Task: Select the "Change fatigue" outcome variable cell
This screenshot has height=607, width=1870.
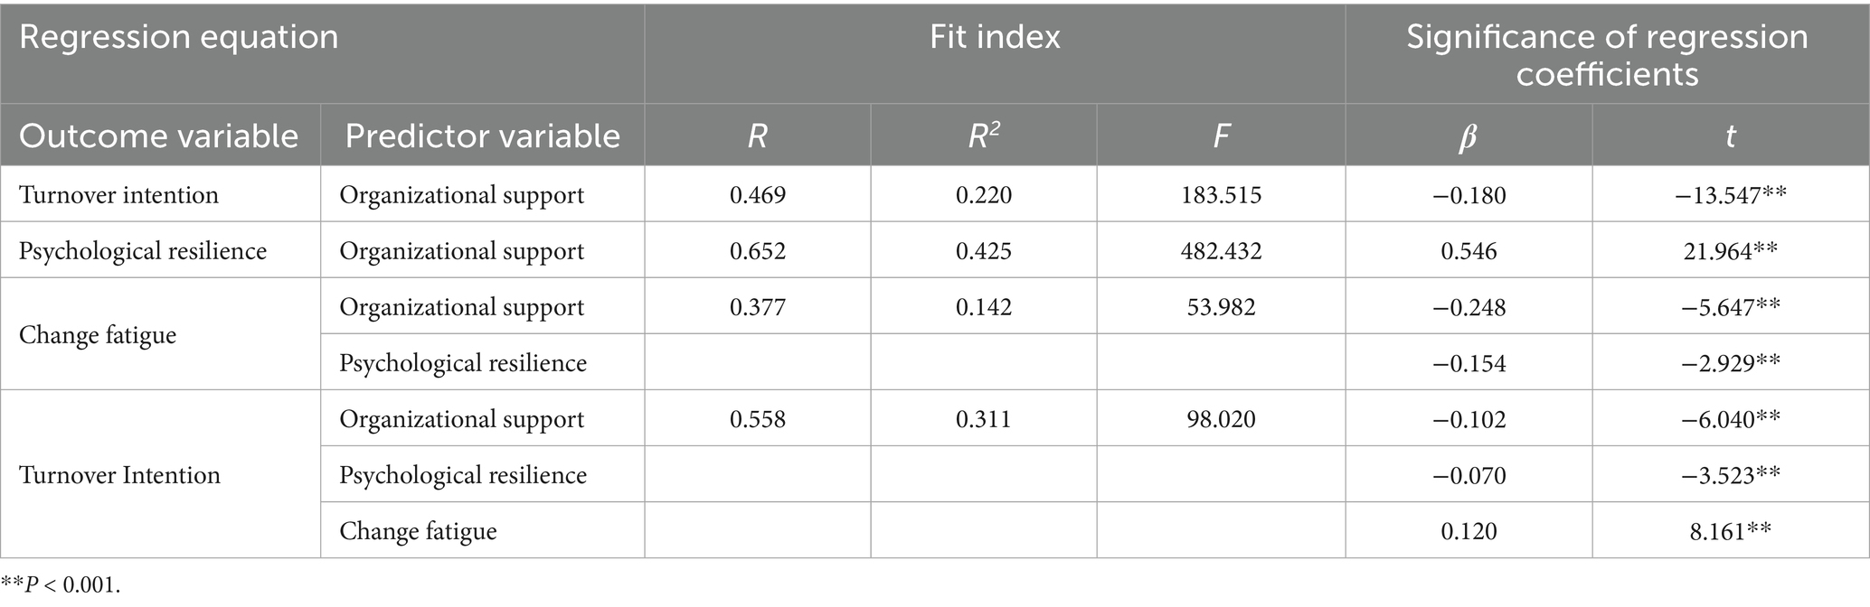Action: [x=98, y=335]
